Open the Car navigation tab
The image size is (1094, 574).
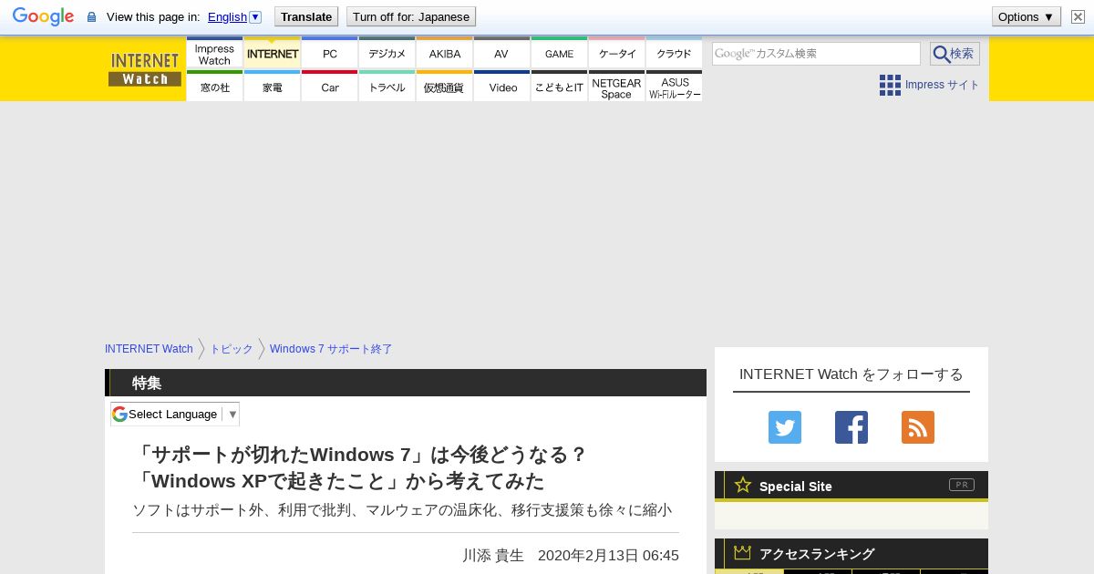pos(329,87)
